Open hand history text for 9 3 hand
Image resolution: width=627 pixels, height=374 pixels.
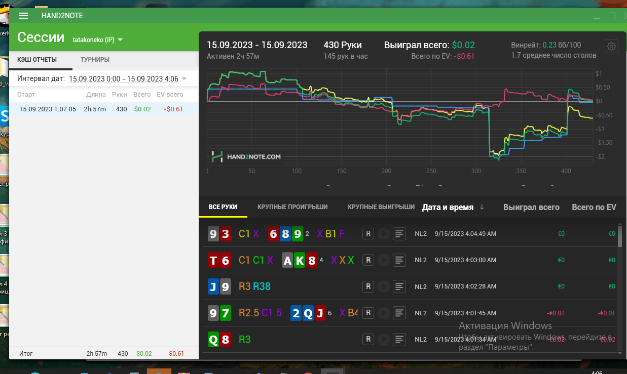[x=400, y=233]
